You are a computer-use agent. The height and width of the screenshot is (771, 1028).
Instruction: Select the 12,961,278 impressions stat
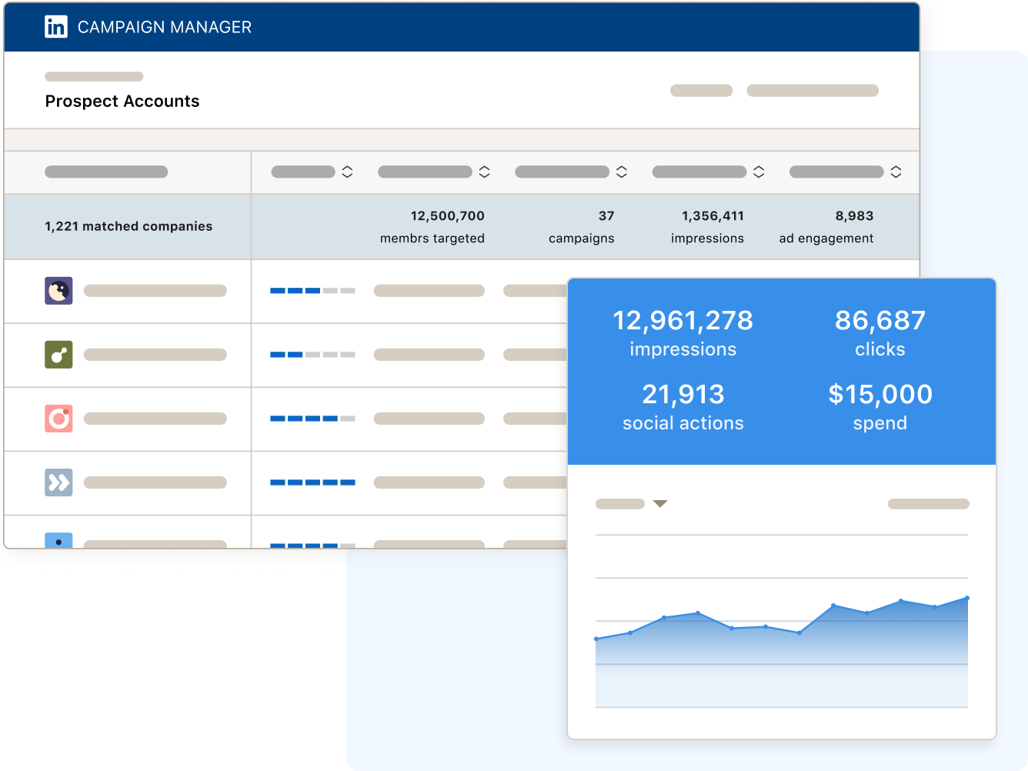point(683,332)
